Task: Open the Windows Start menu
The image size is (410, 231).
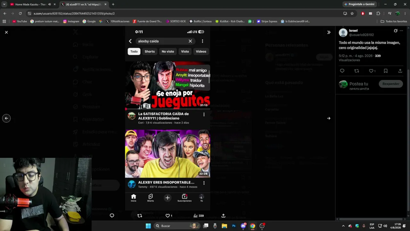Action: pos(148,226)
